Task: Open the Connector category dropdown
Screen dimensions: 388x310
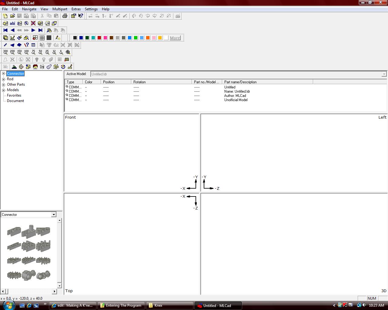Action: click(x=54, y=215)
